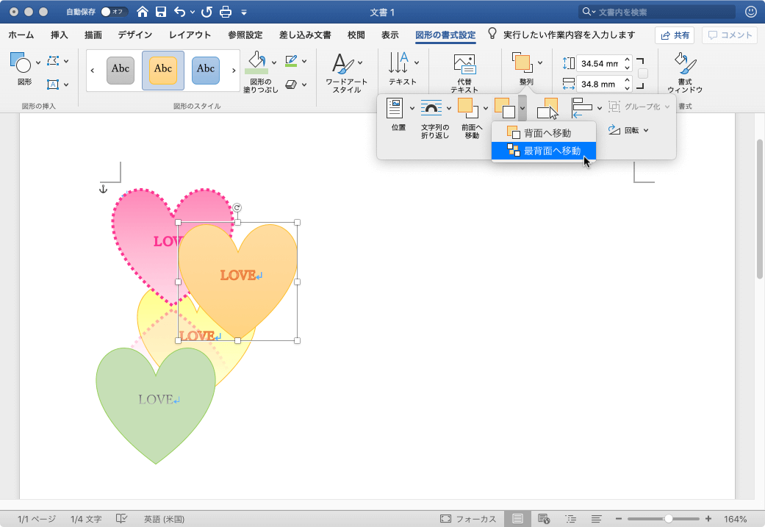Choose 背面へ移動 from the menu
Image resolution: width=765 pixels, height=527 pixels.
[x=544, y=133]
